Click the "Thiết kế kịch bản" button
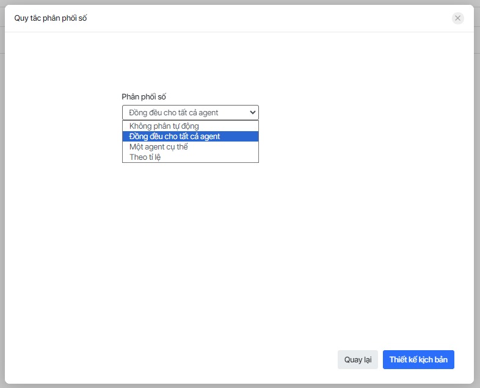 coord(418,359)
